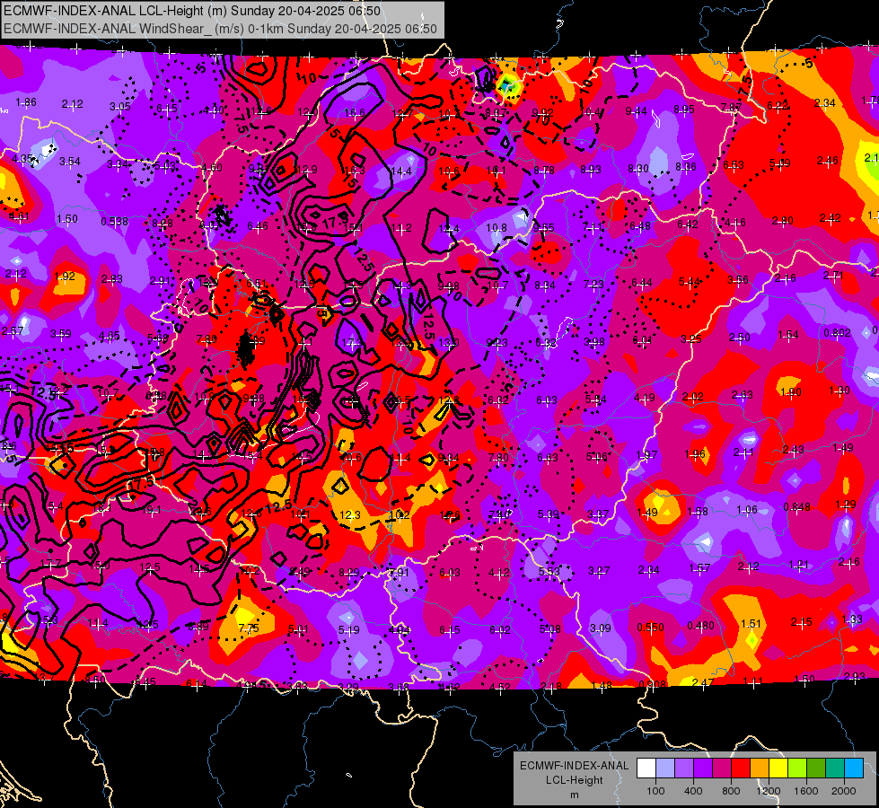
Task: Click the grid value 3.25
Action: [x=691, y=338]
